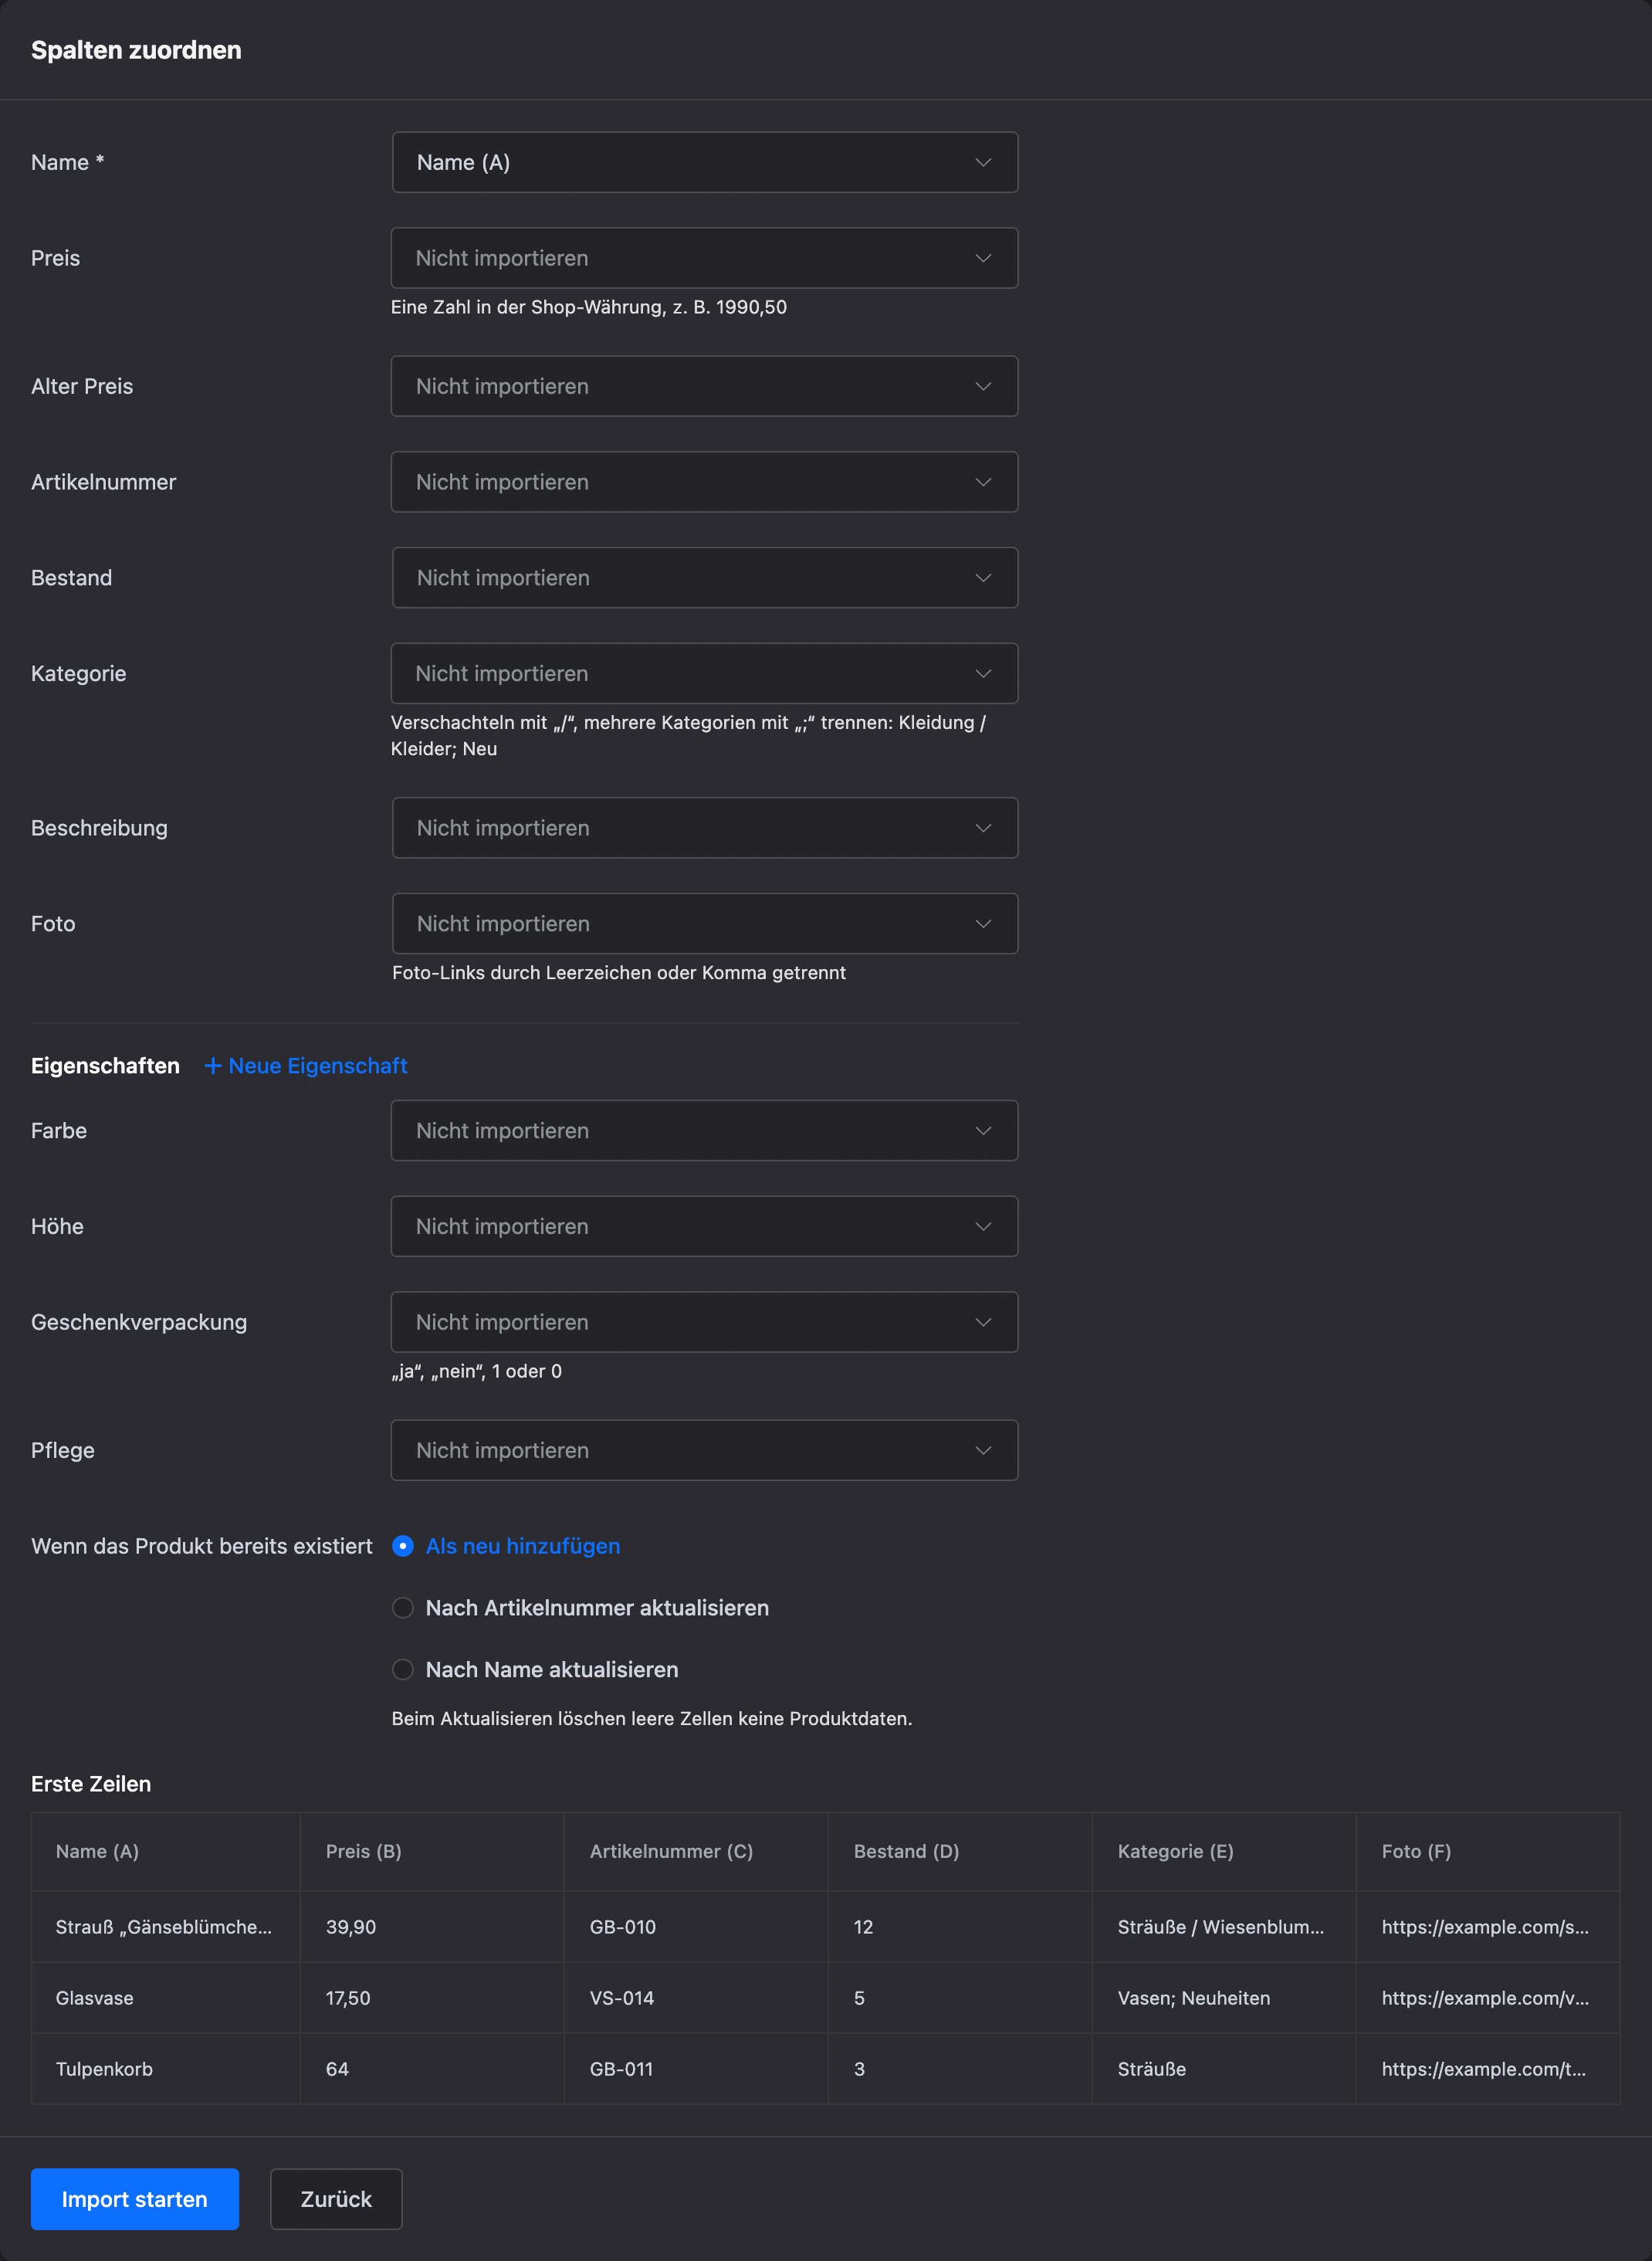
Task: Open the Bestand column dropdown
Action: click(705, 578)
